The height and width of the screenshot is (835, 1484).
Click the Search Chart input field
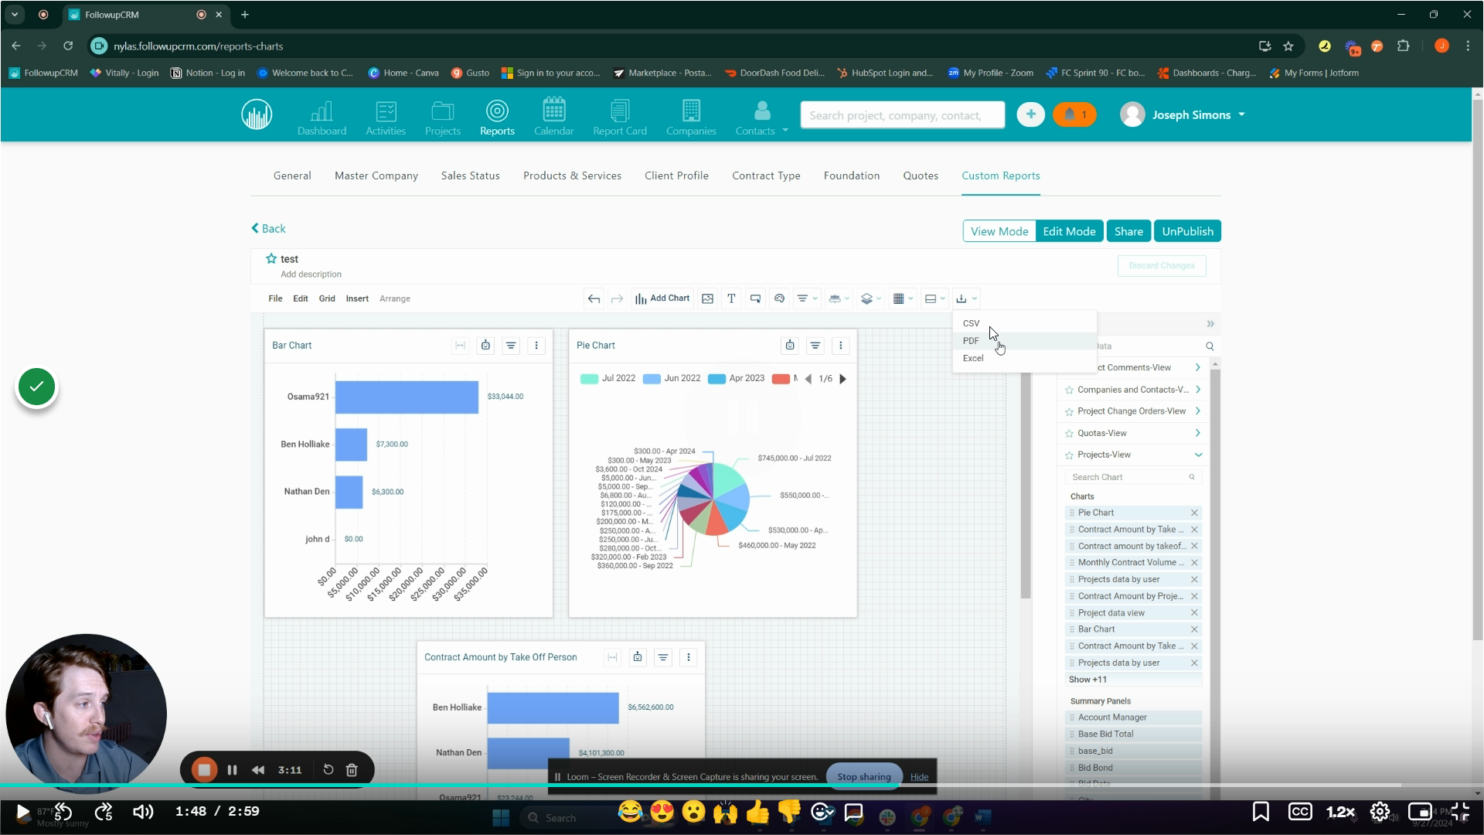1133,477
